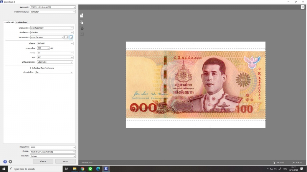Tick the add or edit pages after scanning checkbox
This screenshot has width=307, height=172.
tap(31, 68)
